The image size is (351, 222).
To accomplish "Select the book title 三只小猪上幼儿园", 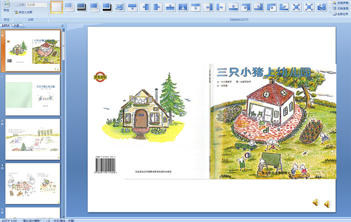I will coord(264,72).
